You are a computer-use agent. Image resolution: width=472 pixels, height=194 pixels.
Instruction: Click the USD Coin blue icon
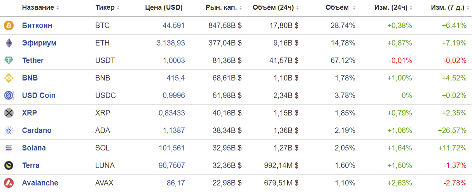[x=9, y=96]
